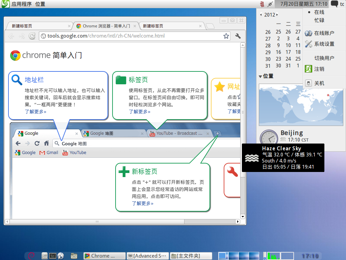This screenshot has height=260, width=346.
Task: Select 切换用户 in the user menu
Action: (x=324, y=58)
